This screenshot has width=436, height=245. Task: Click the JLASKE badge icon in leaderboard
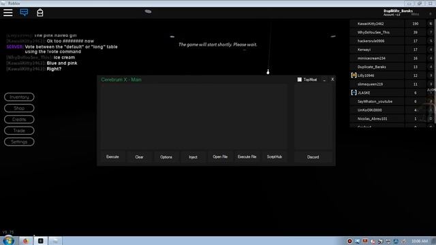point(354,93)
